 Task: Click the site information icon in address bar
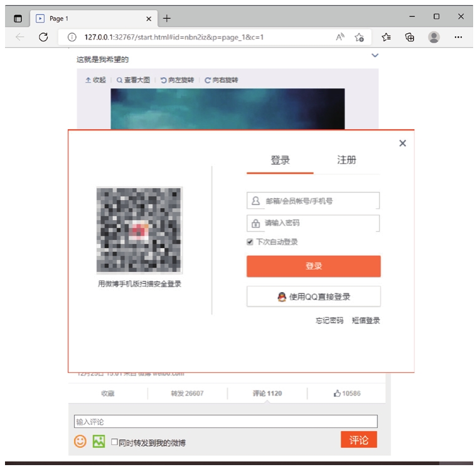point(72,37)
